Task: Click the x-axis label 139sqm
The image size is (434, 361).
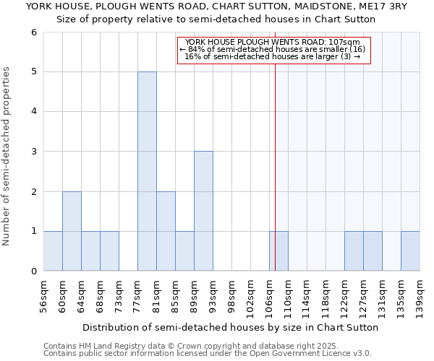Action: [420, 300]
